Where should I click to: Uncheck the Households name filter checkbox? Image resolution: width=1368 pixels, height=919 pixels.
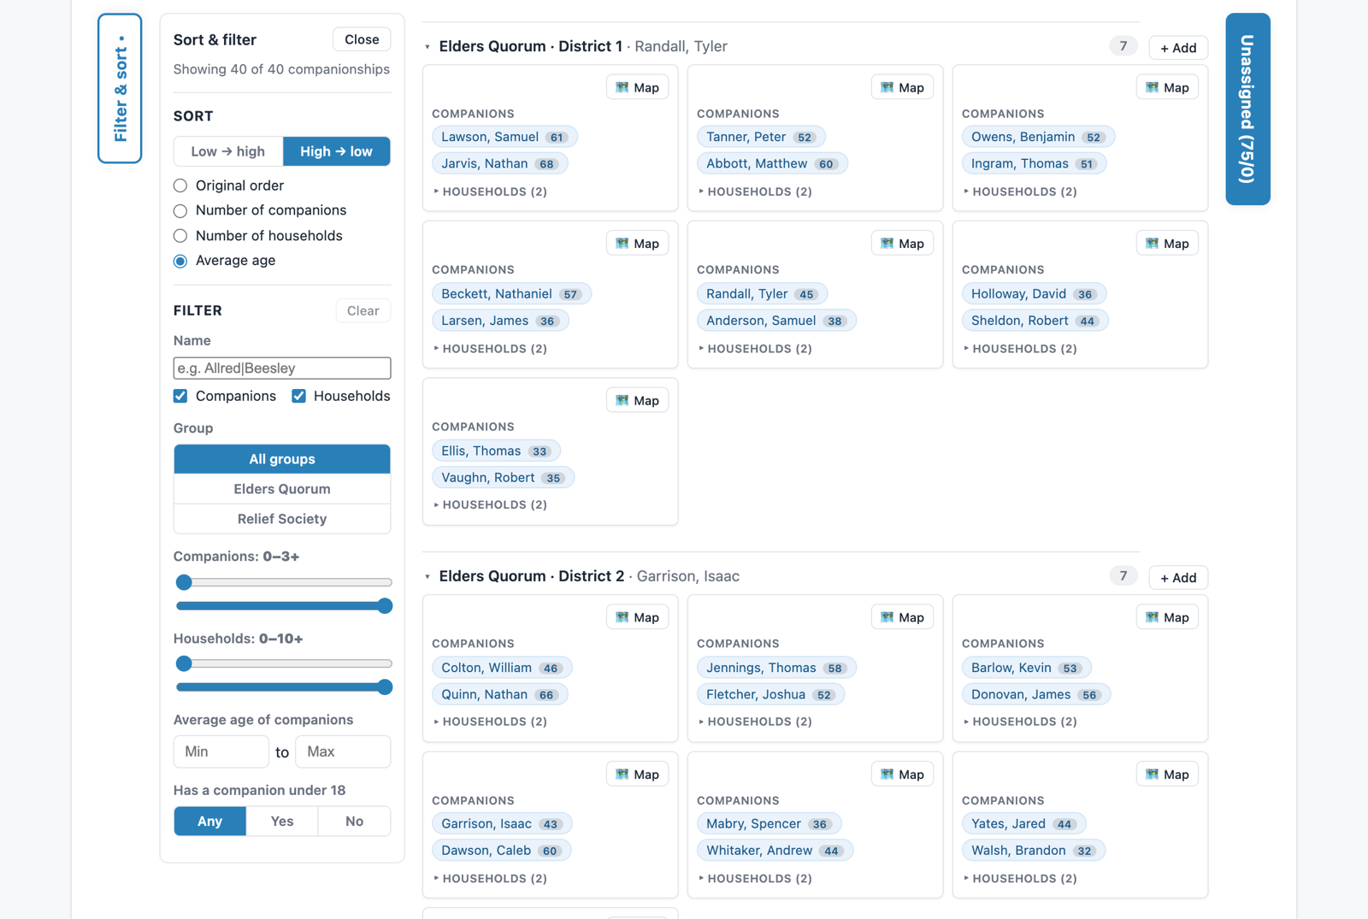[298, 396]
